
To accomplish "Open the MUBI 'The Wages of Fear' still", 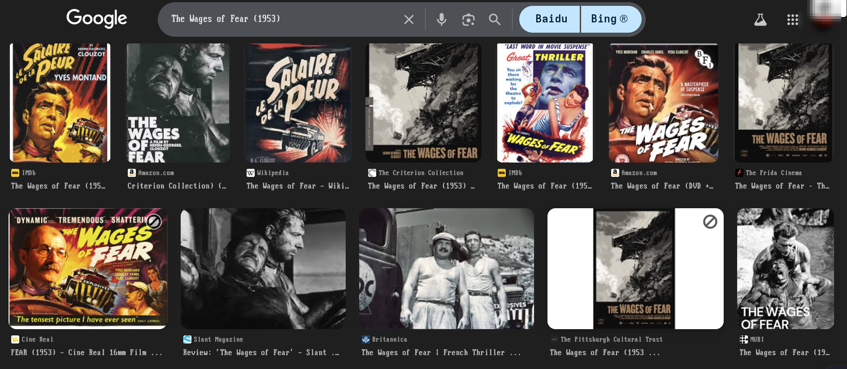I will coord(786,269).
